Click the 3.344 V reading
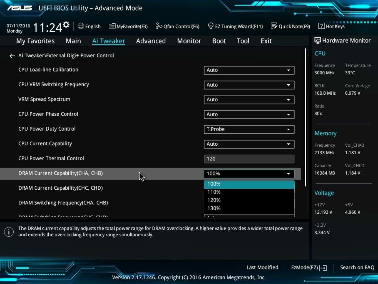Screen dimensions: 378x284 coord(322,232)
